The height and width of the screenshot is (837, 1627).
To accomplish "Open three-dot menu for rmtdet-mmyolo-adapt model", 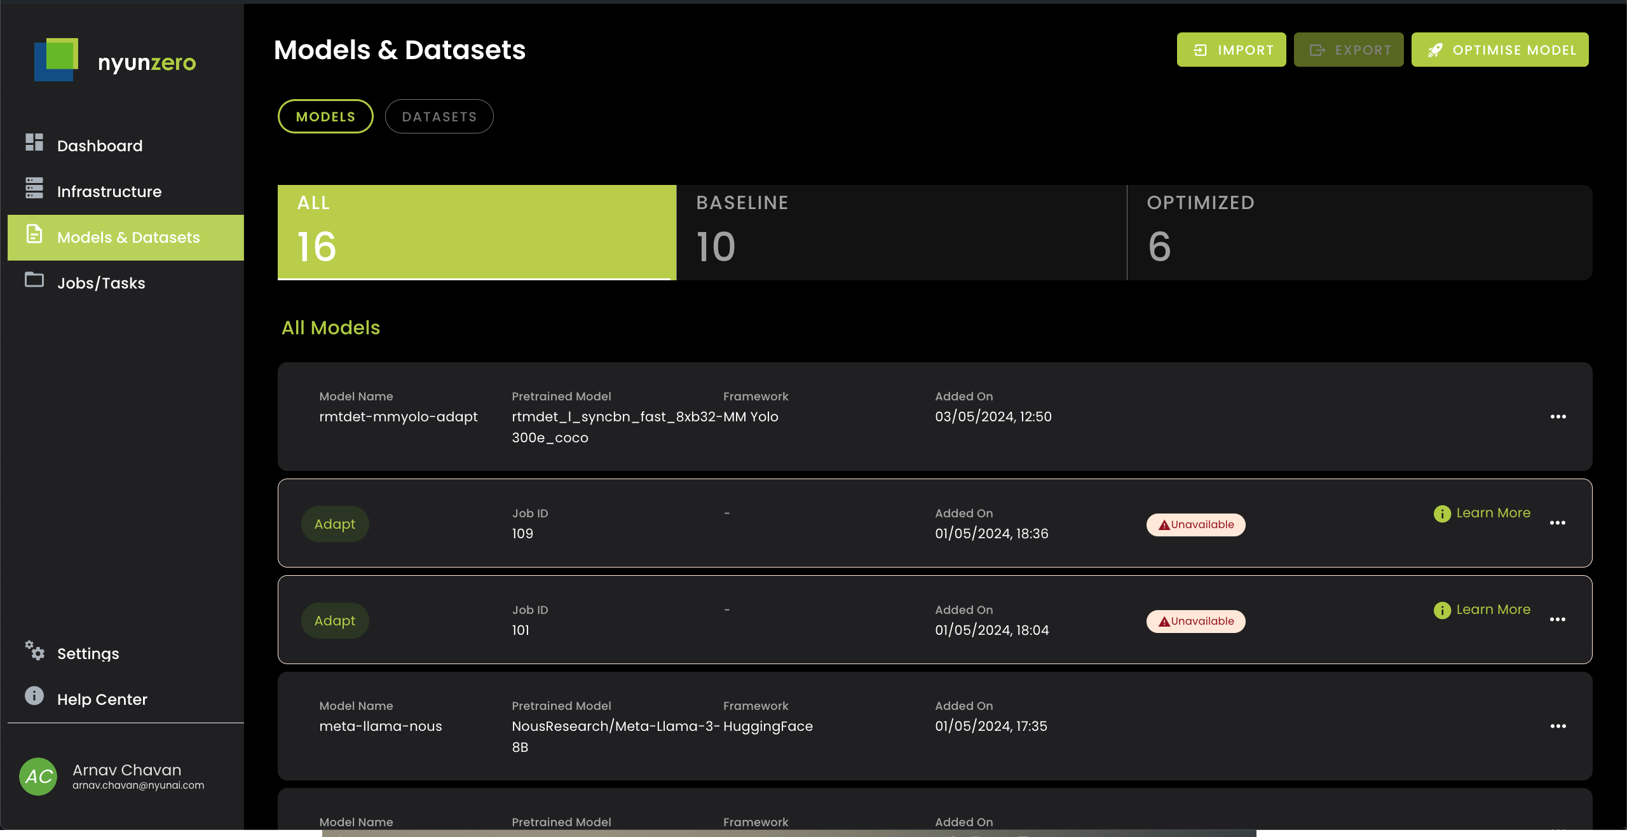I will pyautogui.click(x=1558, y=417).
